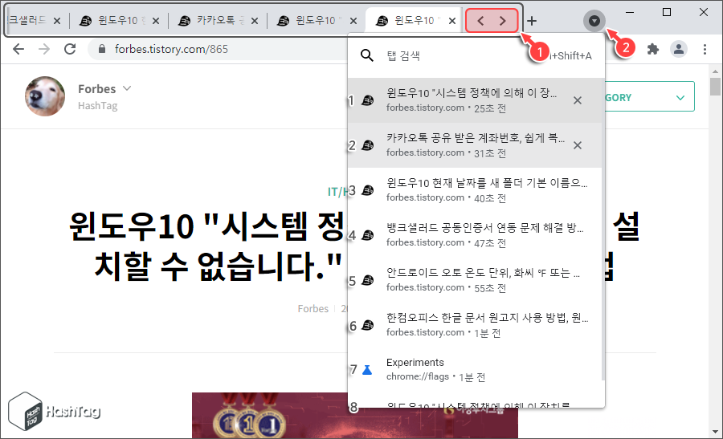Screen dimensions: 723x439
Task: Click favicon of 한컴오피스 result
Action: pos(367,325)
